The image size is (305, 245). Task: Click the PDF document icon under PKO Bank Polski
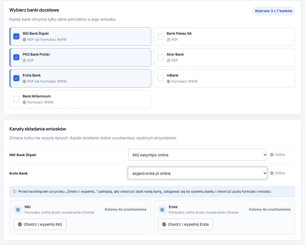coord(24,61)
